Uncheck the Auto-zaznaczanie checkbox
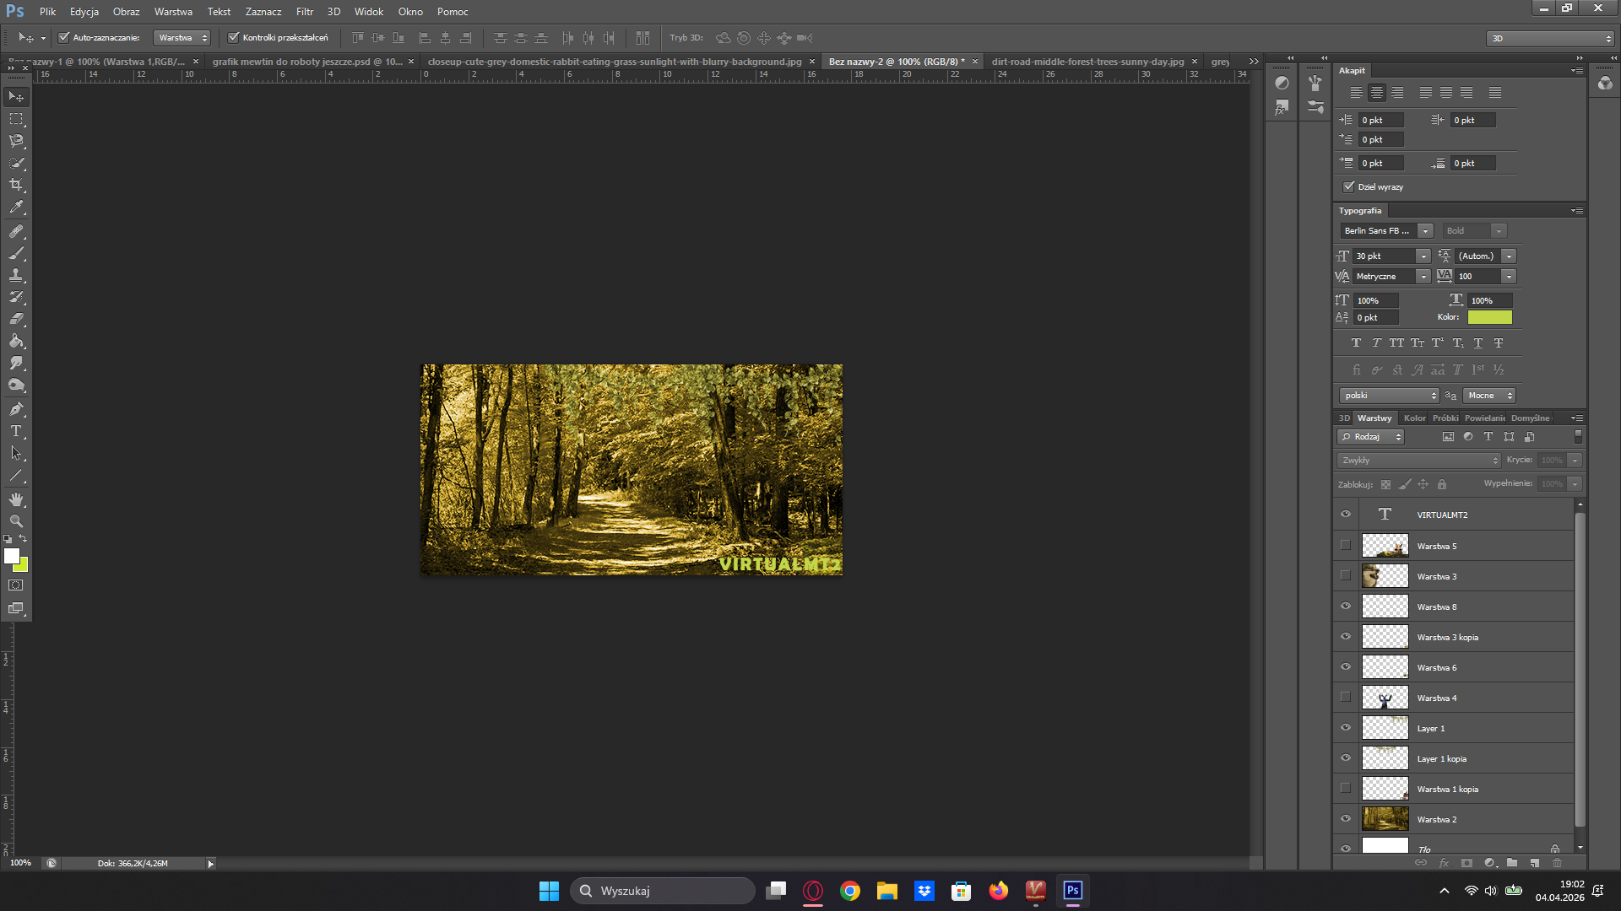Viewport: 1621px width, 911px height. [x=63, y=37]
